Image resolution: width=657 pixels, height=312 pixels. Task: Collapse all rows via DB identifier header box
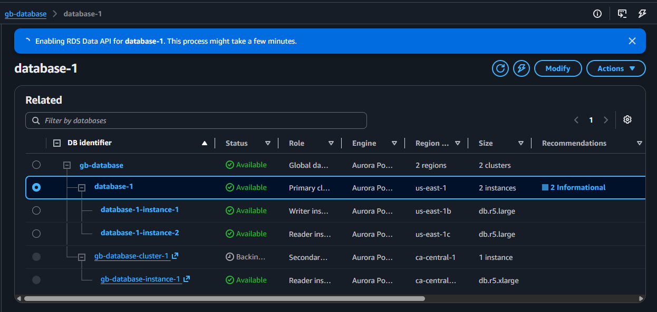click(57, 143)
